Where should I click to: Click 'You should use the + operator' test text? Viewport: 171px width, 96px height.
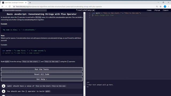[29, 91]
